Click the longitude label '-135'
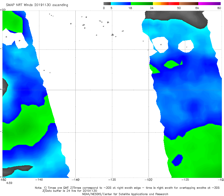The image size is (224, 196). (112, 180)
